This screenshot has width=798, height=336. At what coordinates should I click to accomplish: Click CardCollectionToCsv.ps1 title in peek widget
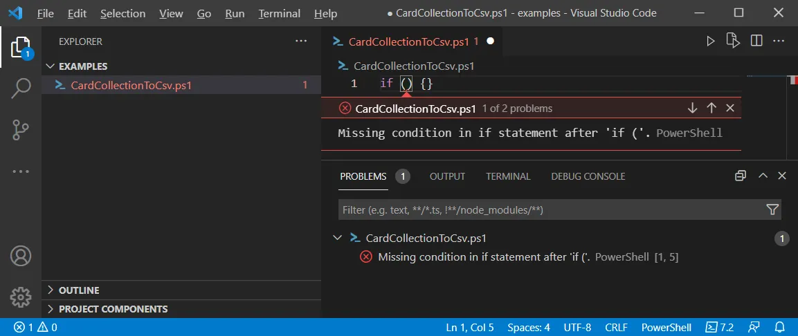pyautogui.click(x=415, y=109)
